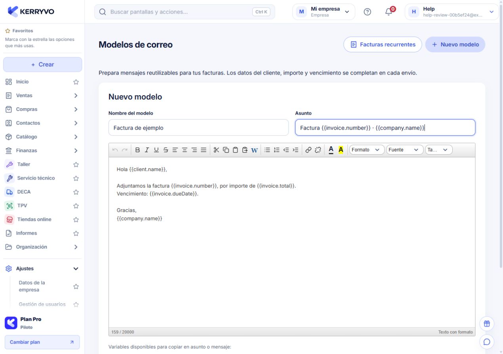This screenshot has height=354, width=503.
Task: Copy the selected editor content
Action: point(226,150)
